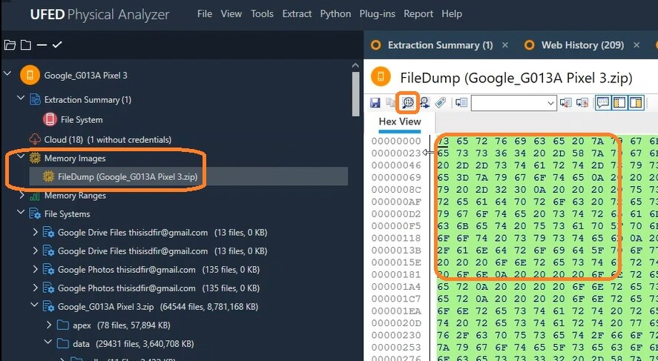Screen dimensions: 658x361
Task: Close the Web History (209) tab
Action: pos(636,45)
